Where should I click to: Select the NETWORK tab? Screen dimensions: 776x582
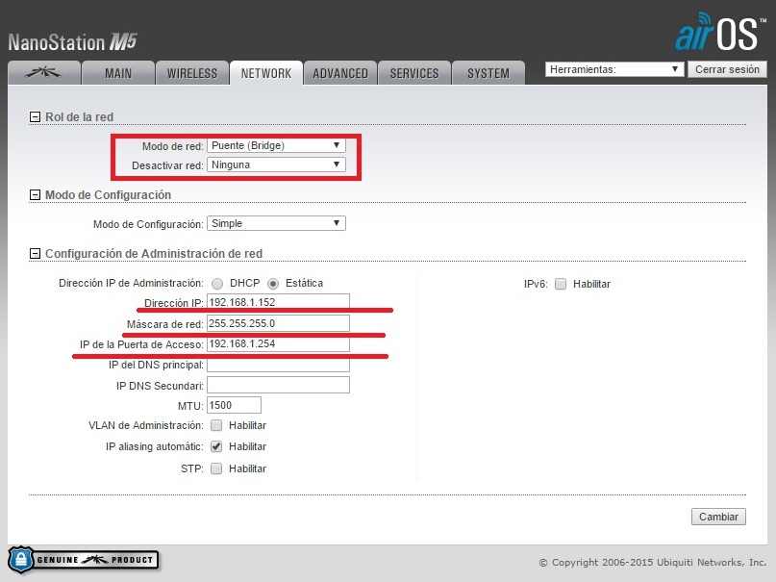[x=266, y=73]
